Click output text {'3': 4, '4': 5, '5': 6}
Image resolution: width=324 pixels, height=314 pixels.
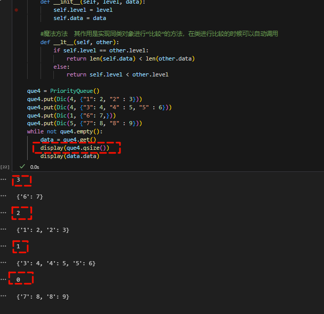pyautogui.click(x=56, y=263)
